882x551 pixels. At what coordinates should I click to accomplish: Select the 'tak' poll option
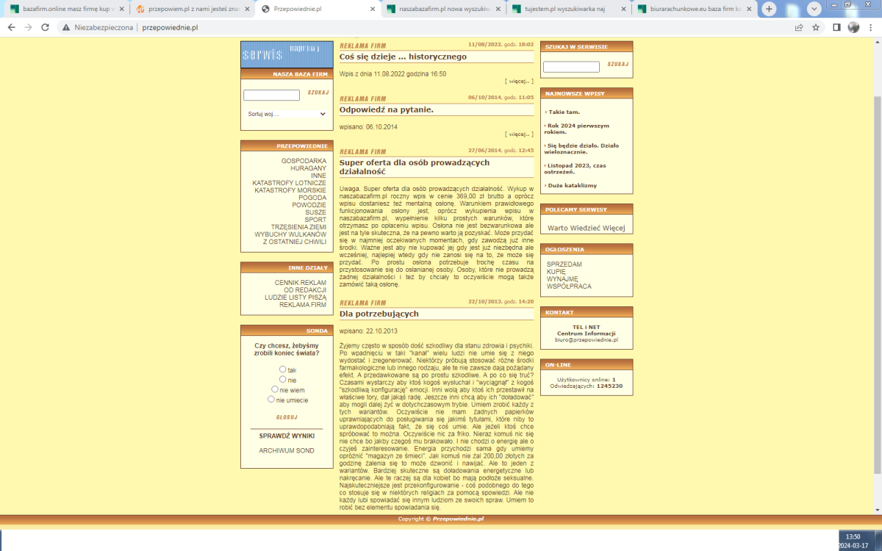[283, 370]
